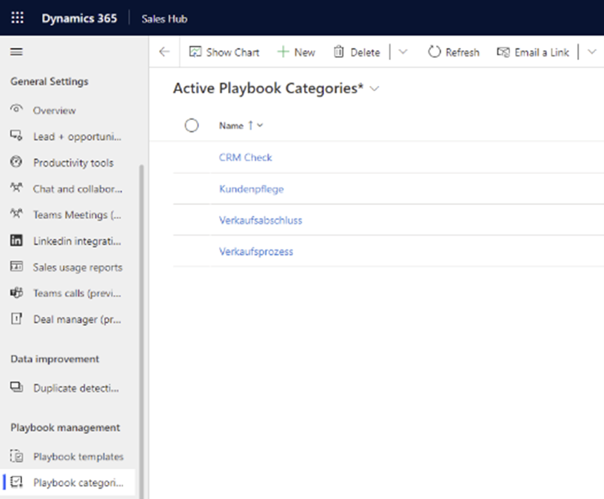The width and height of the screenshot is (604, 499).
Task: Select Chat and collaborate menu item
Action: pos(78,189)
